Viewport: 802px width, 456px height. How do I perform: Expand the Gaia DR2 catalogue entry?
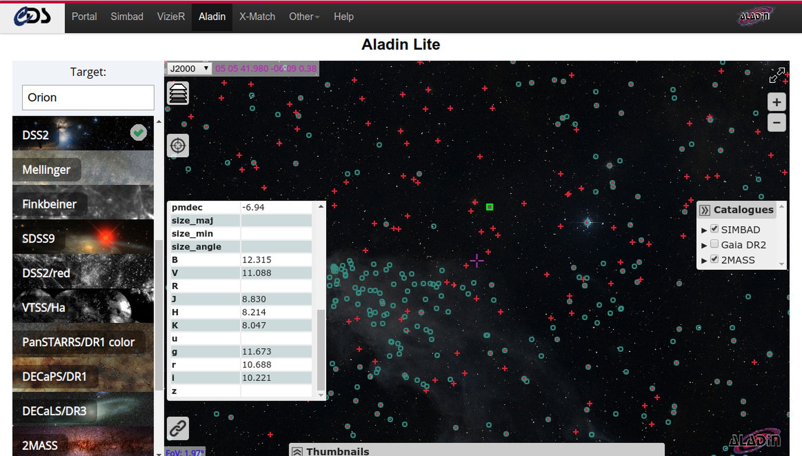[704, 245]
